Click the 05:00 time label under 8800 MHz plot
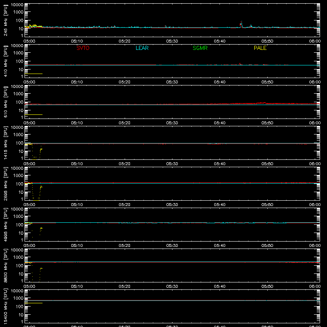 coord(29,287)
